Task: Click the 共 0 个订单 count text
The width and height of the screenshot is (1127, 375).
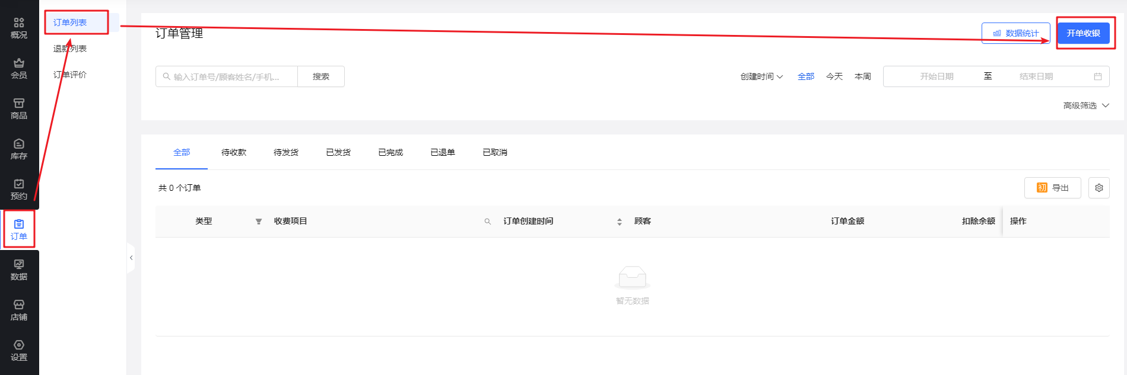Action: [180, 188]
